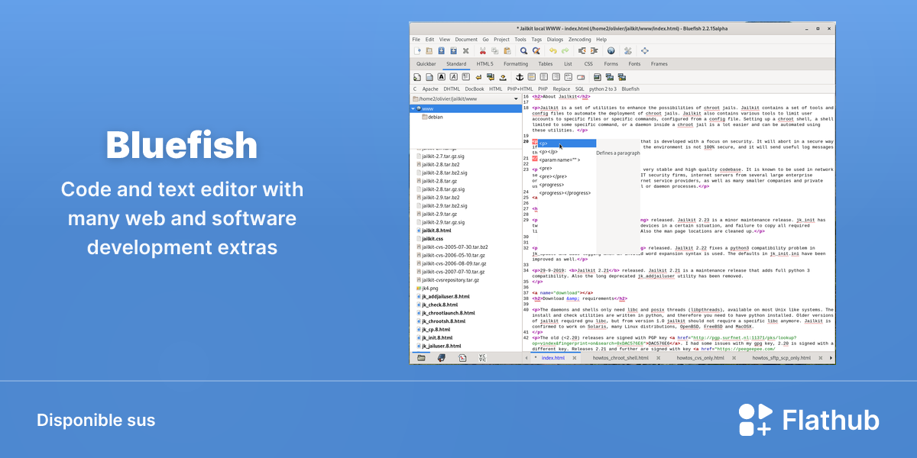The width and height of the screenshot is (917, 458).
Task: Switch to the howtos_chroot_shell.html document tab
Action: 621,357
